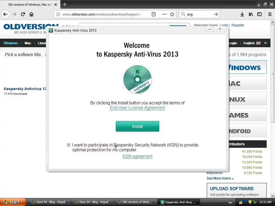This screenshot has width=275, height=206.
Task: Click the Kaspersky title bar icon
Action: 51,30
